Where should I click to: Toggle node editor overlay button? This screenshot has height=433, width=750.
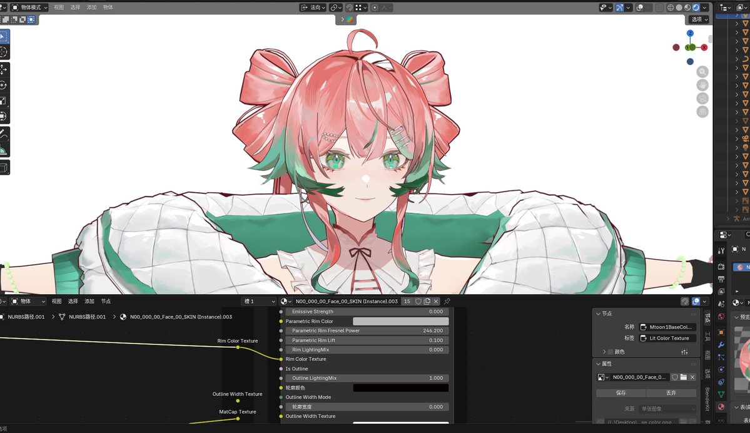click(696, 302)
